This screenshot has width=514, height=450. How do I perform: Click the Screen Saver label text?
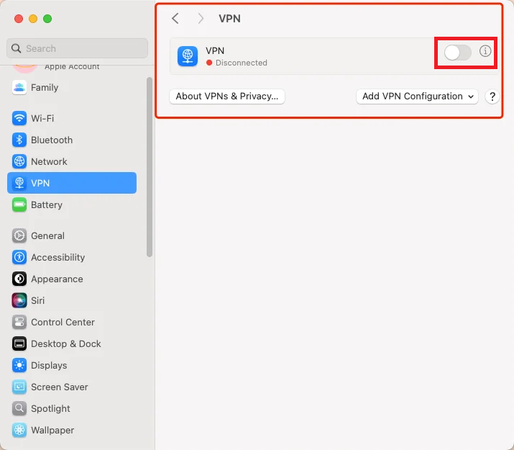(x=60, y=387)
